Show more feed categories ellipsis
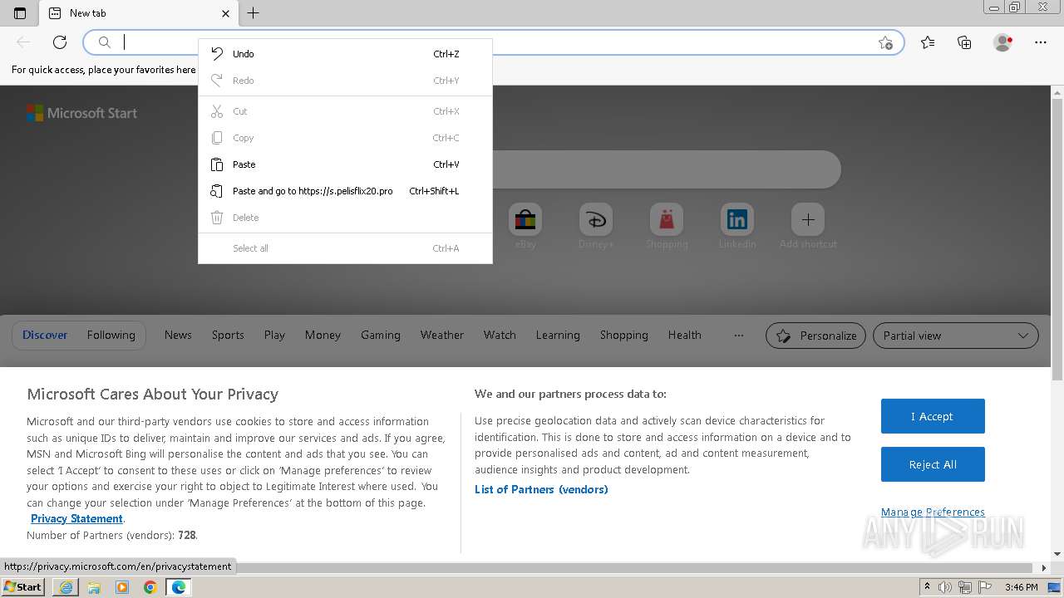Screen dimensions: 1064x598 click(x=738, y=335)
